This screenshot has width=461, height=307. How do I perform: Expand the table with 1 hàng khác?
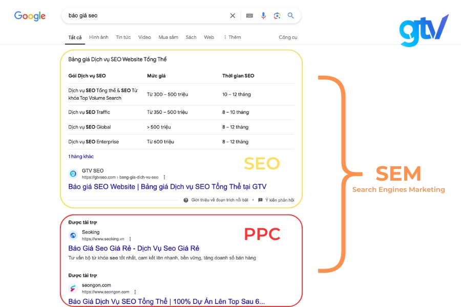[80, 156]
